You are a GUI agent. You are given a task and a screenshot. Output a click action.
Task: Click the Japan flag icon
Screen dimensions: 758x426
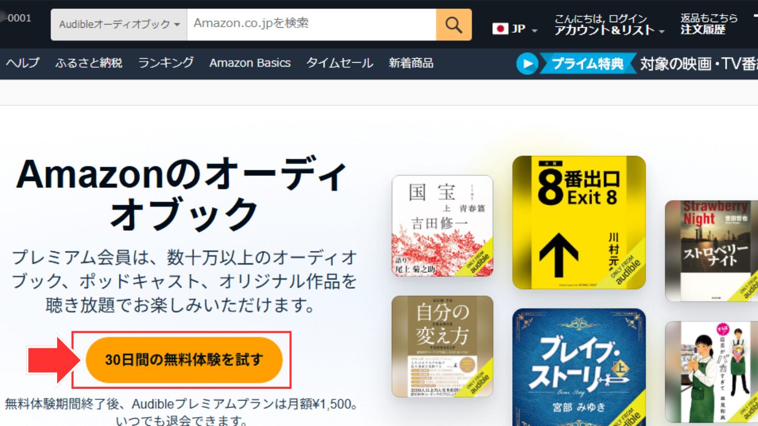500,29
